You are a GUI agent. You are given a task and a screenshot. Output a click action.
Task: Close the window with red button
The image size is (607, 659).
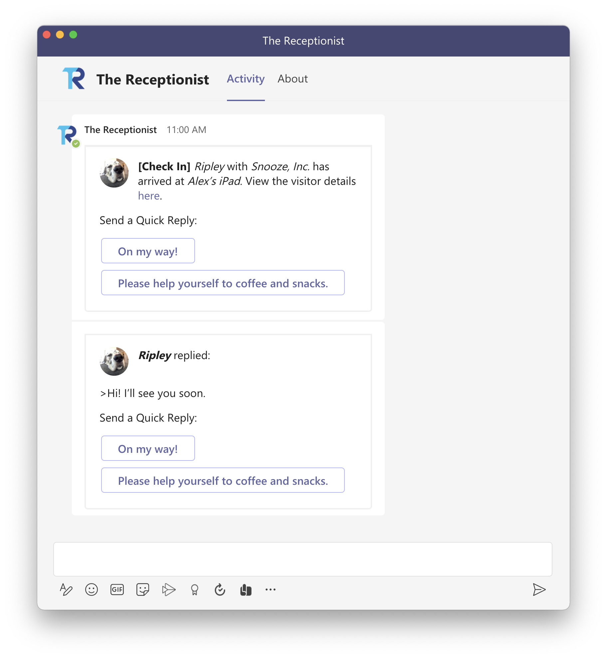pos(47,35)
